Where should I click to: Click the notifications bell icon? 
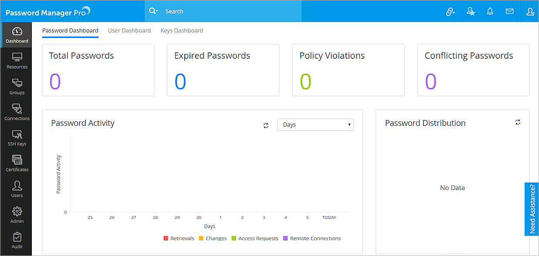[x=490, y=11]
